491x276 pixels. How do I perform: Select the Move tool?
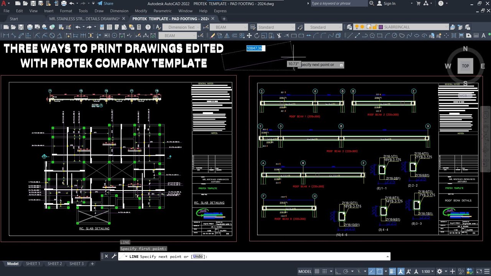(249, 36)
